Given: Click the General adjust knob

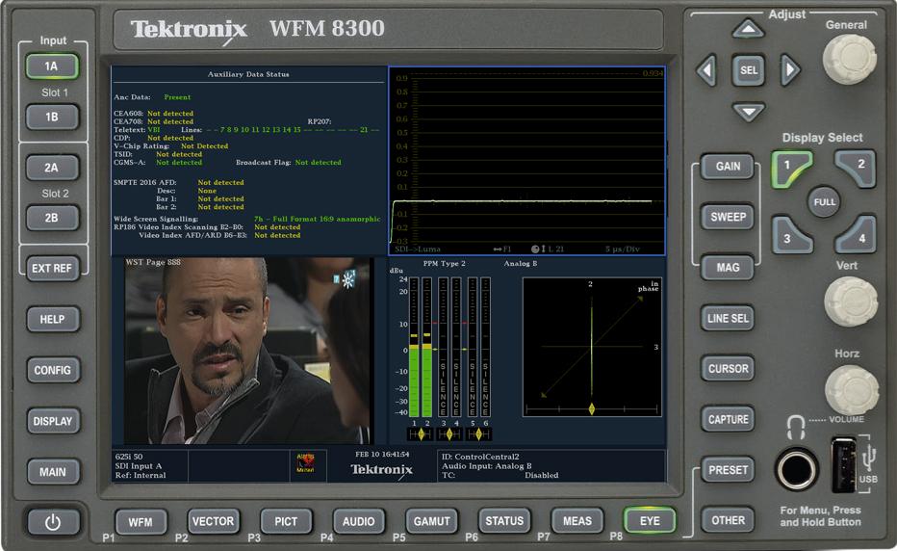Looking at the screenshot, I should coord(850,60).
